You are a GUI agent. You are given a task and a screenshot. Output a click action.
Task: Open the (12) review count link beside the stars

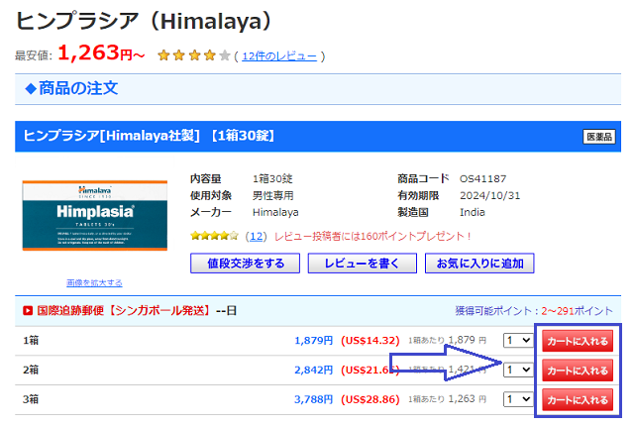click(x=257, y=236)
